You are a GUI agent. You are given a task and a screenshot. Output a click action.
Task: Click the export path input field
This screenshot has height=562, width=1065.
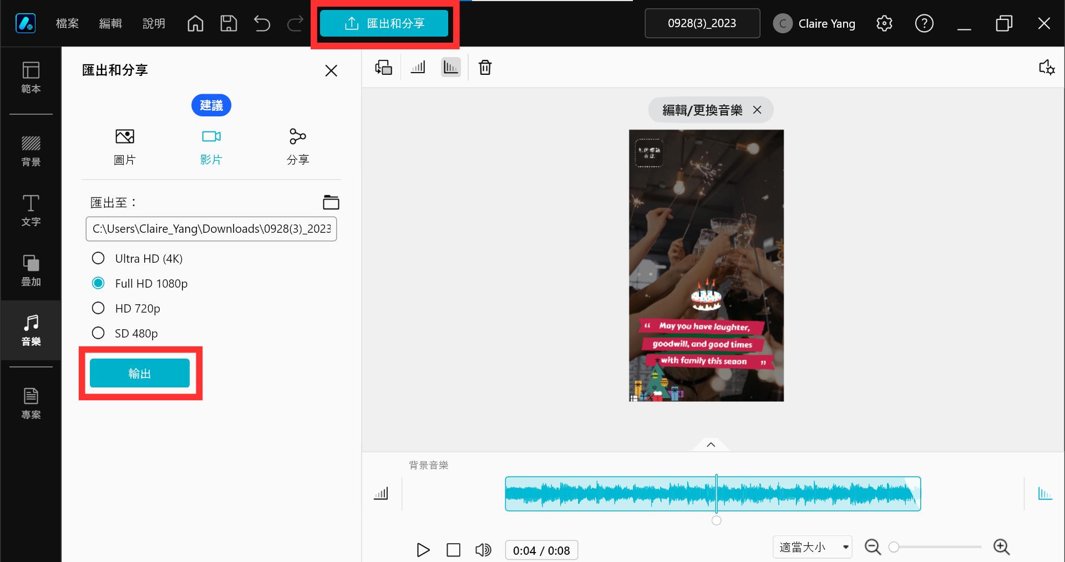click(x=211, y=229)
